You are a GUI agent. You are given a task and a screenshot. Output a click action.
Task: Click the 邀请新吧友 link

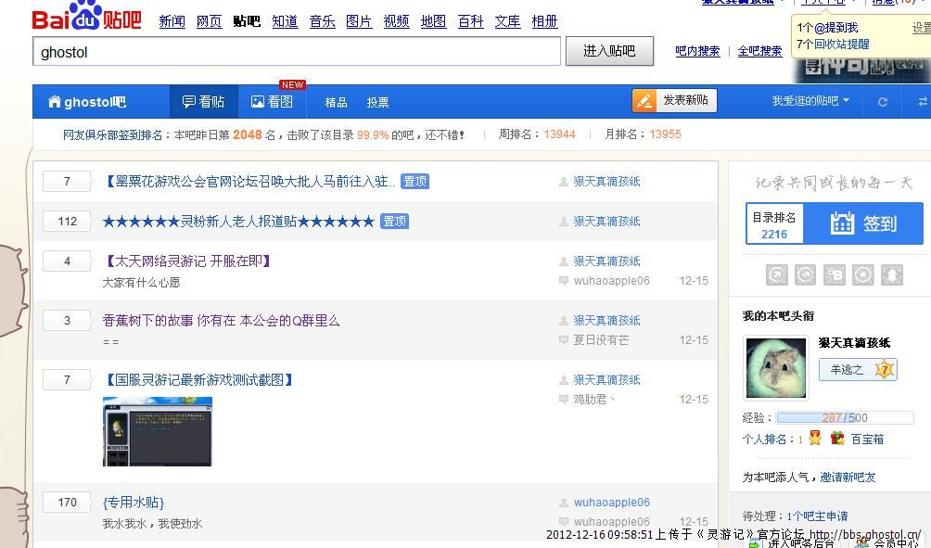pyautogui.click(x=848, y=478)
